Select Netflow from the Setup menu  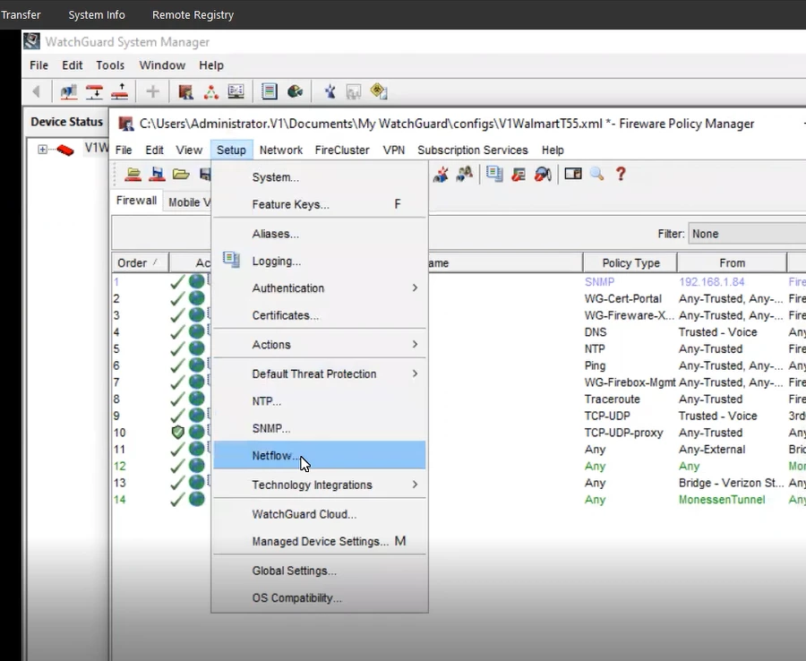(319, 455)
